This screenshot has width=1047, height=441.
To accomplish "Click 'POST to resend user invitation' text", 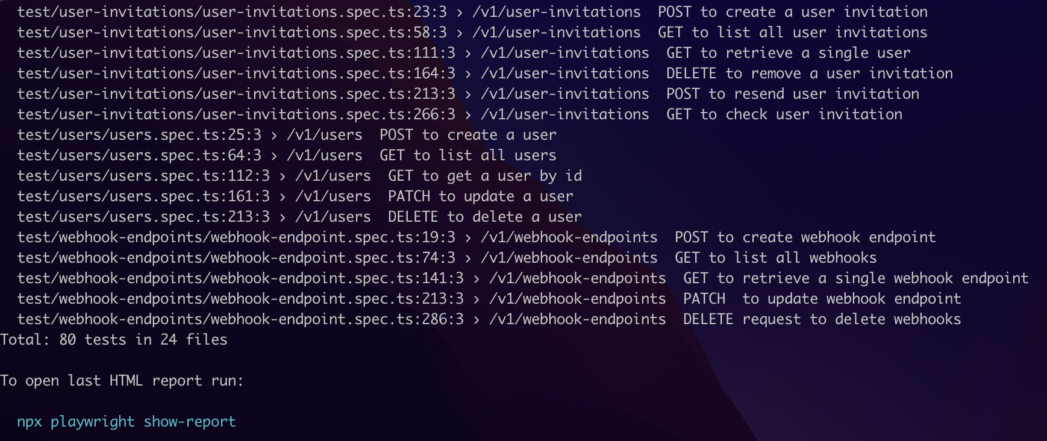I will click(793, 94).
